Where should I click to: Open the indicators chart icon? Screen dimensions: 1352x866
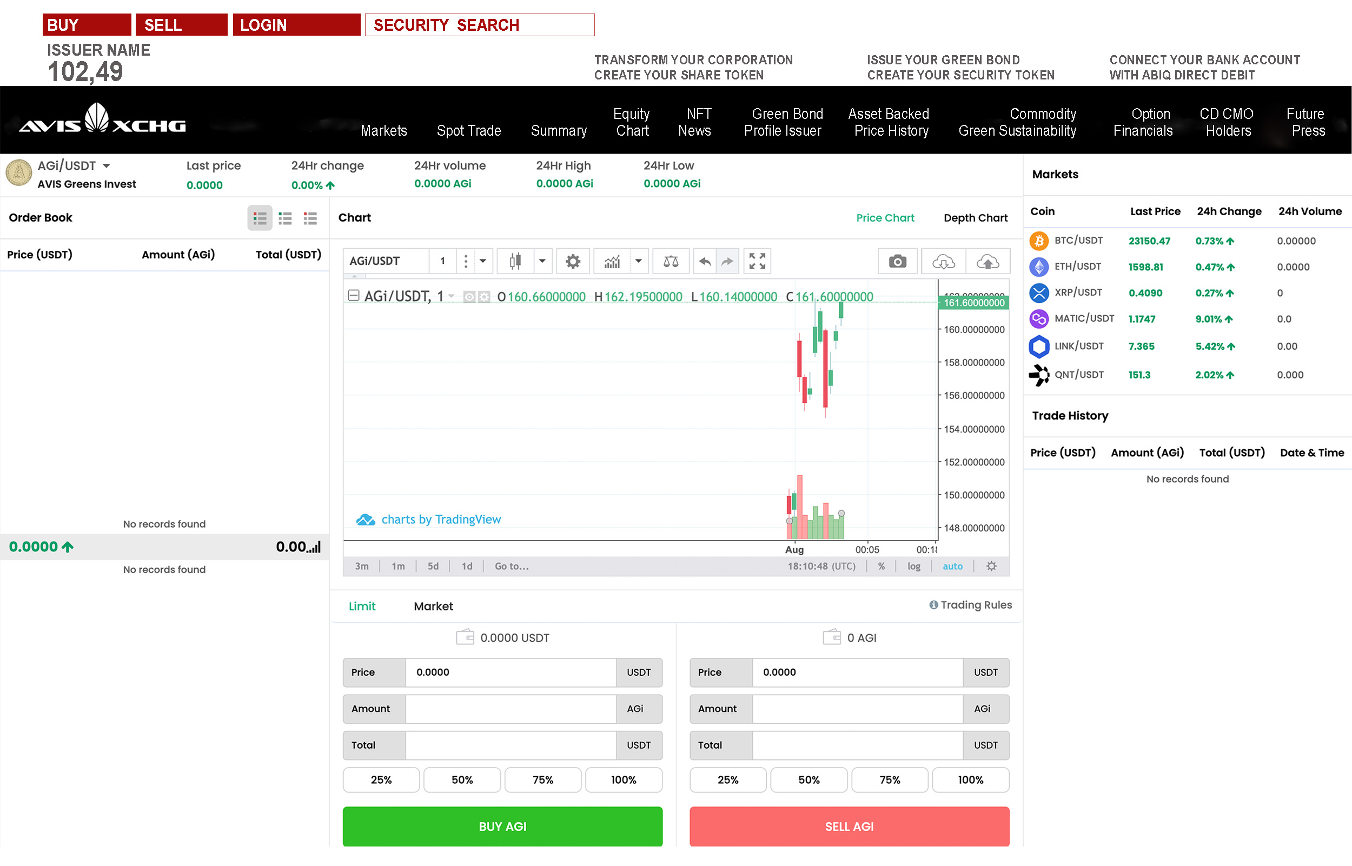[612, 262]
